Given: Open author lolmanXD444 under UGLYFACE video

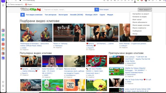Looking at the screenshot, I should 131,63.
